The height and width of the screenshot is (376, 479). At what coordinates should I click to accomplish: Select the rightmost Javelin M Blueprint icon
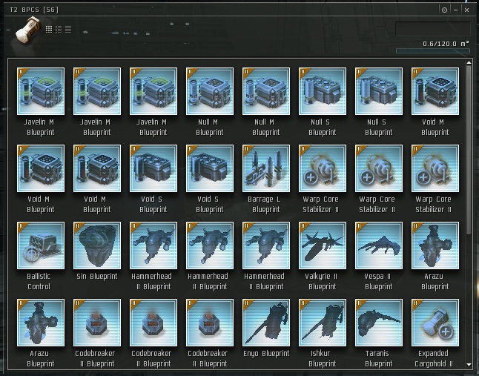tap(153, 91)
